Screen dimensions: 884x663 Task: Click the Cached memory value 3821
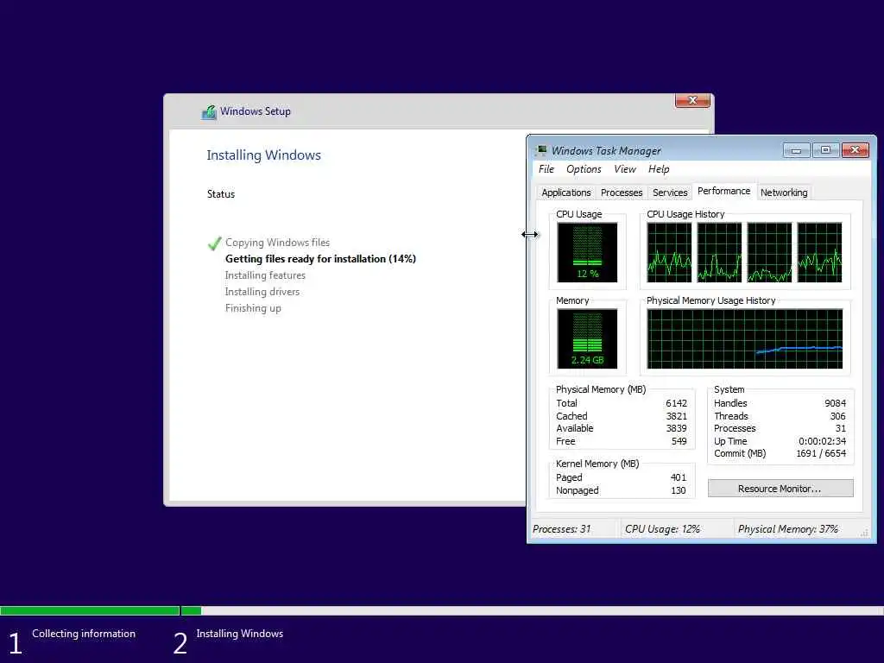[x=676, y=416]
